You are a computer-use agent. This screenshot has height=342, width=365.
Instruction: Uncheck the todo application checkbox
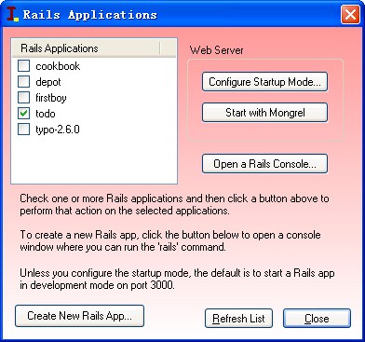pos(24,114)
